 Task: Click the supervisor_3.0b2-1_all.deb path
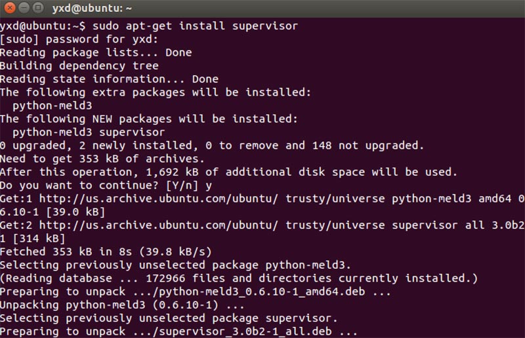[232, 331]
